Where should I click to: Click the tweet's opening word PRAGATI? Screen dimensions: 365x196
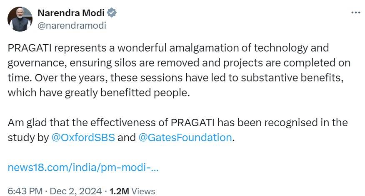pos(30,48)
